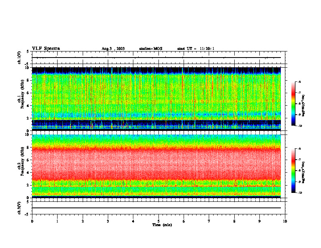
Task: Click the "-6" value on ch.1 color bar
Action: point(299,82)
